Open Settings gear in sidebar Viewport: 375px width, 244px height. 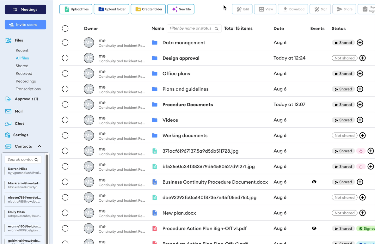7,135
